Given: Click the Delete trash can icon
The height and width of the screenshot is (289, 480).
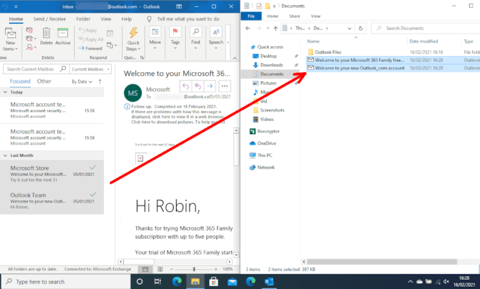Looking at the screenshot, I should (x=46, y=33).
